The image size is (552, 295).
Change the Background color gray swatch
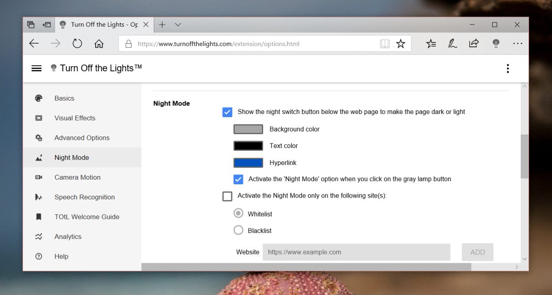coord(248,129)
